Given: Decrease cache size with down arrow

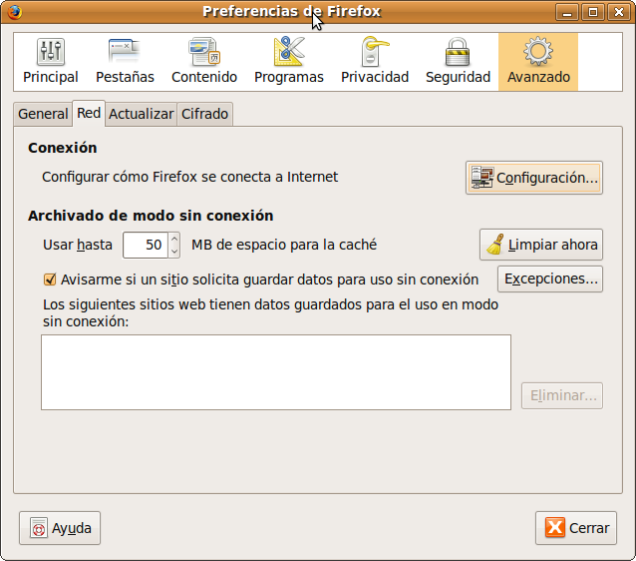Looking at the screenshot, I should point(174,251).
